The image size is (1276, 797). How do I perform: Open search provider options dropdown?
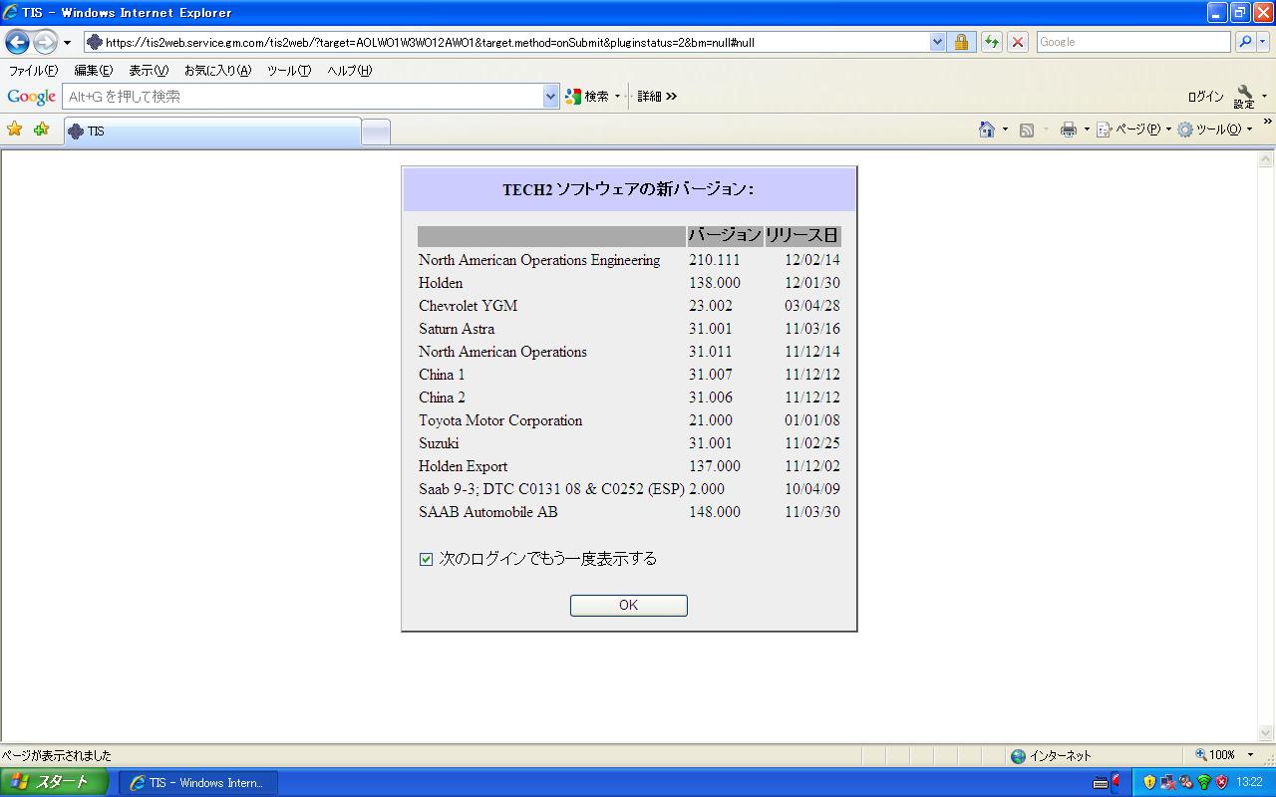point(1263,42)
